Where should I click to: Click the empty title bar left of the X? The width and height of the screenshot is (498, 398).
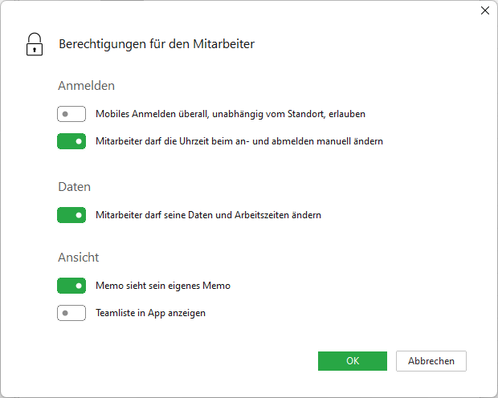pos(241,11)
